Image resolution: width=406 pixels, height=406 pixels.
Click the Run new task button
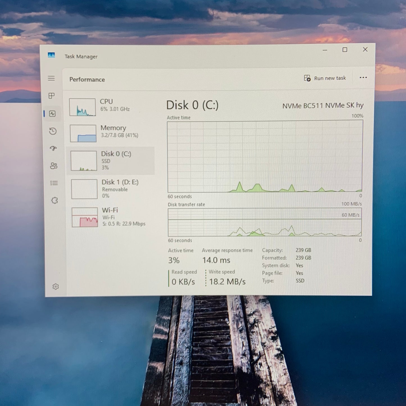tap(326, 78)
